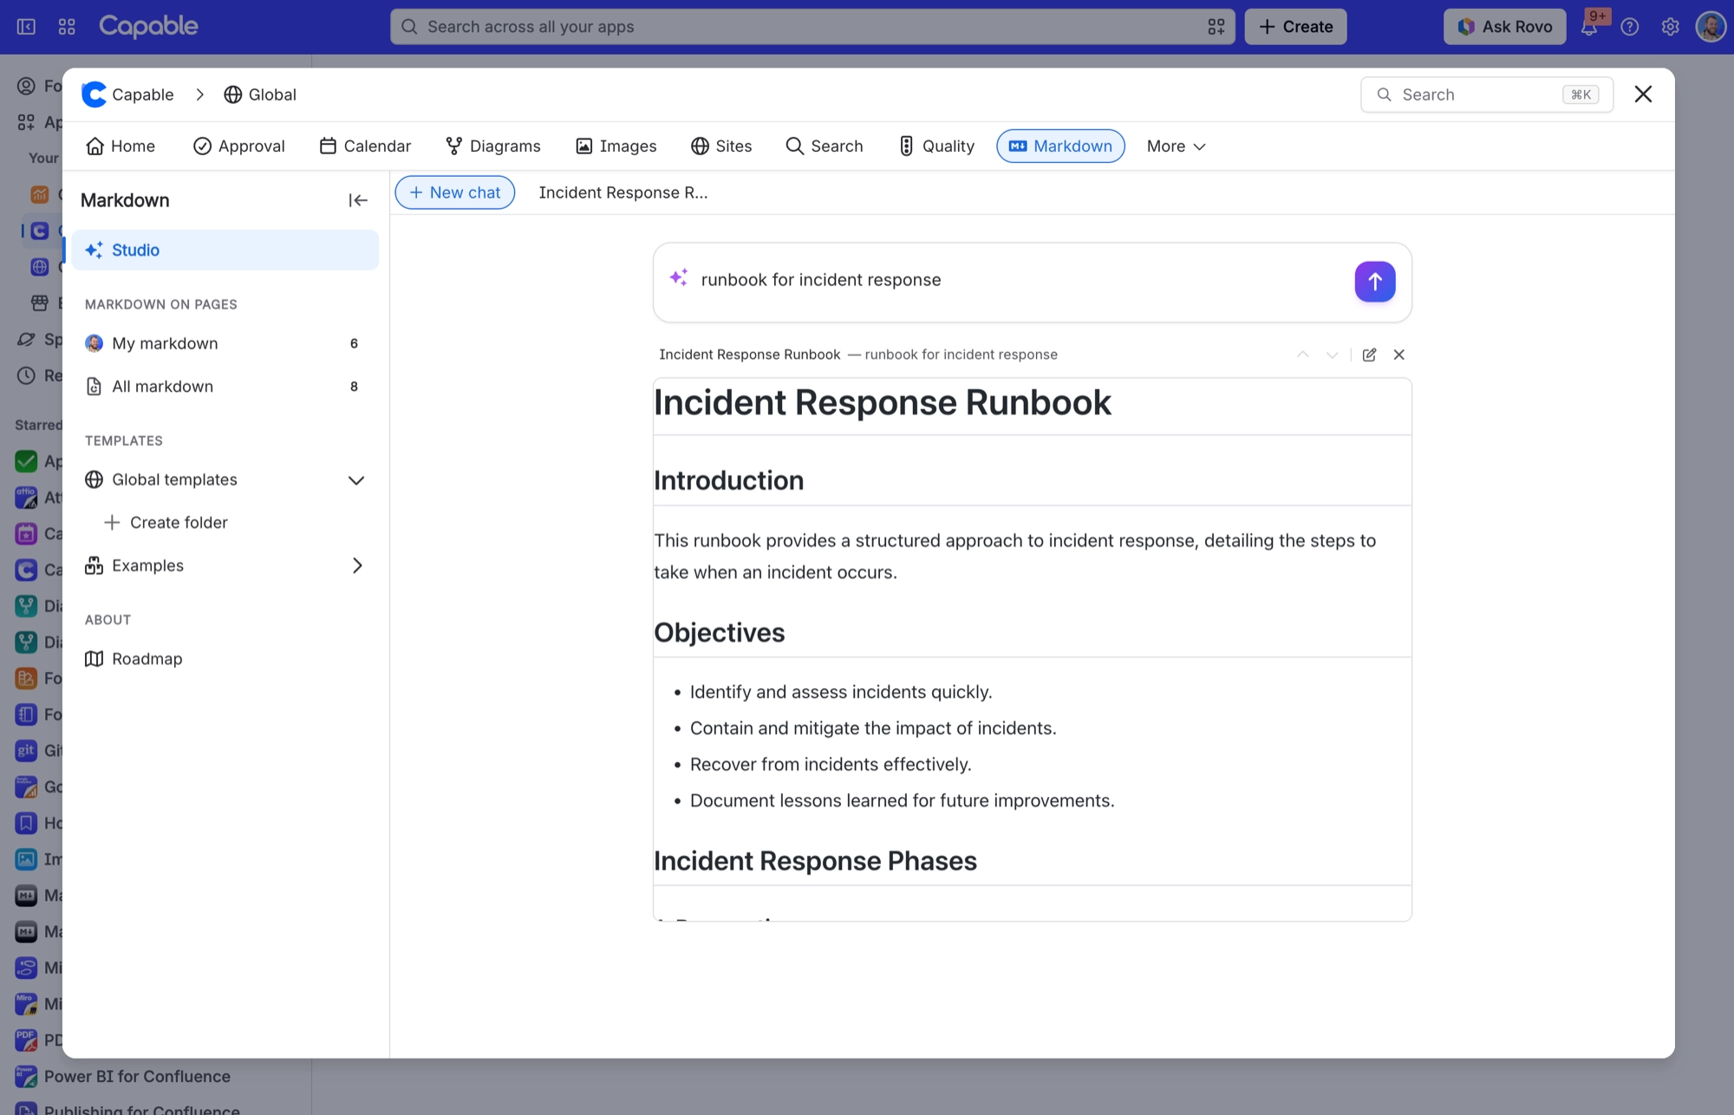Open the Approval tab
The width and height of the screenshot is (1734, 1115).
(239, 146)
